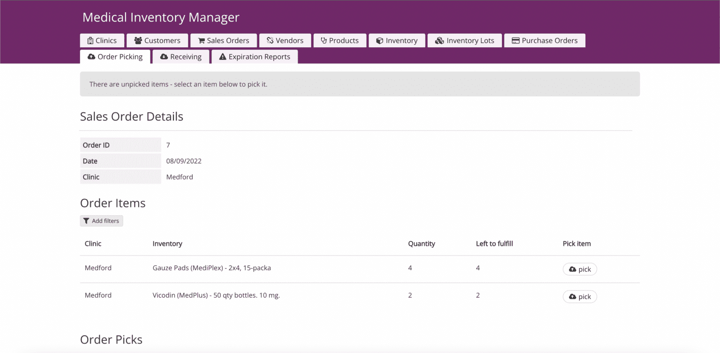Click the cloud icon on Gauze Pads pick button
The height and width of the screenshot is (353, 720).
point(572,269)
